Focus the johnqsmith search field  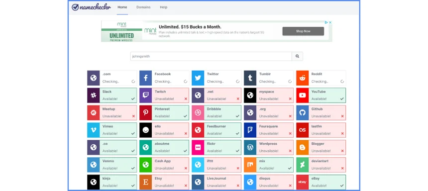coord(211,56)
